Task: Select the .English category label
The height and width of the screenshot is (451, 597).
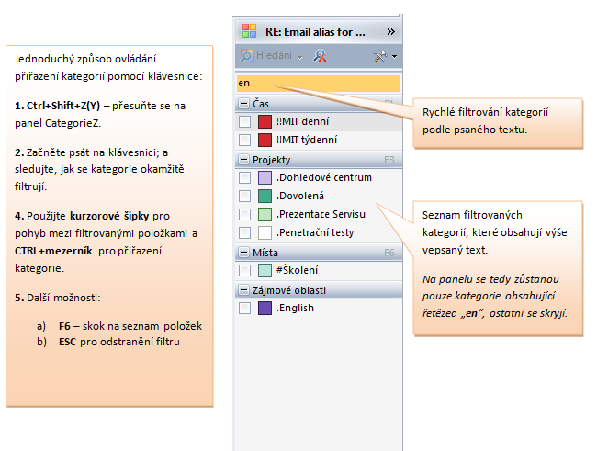Action: tap(295, 308)
